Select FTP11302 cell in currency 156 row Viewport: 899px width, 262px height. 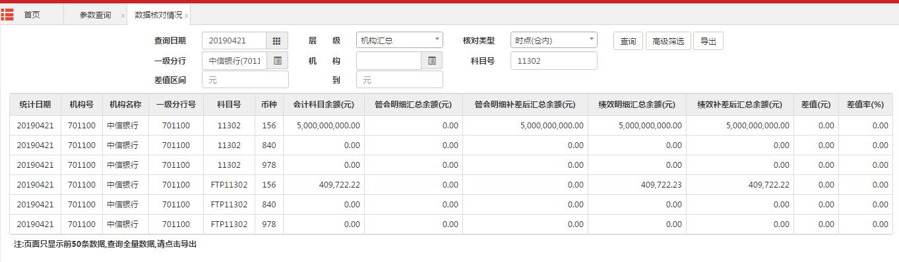229,185
